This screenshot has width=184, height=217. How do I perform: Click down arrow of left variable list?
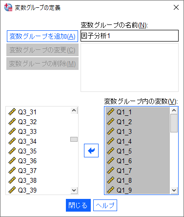(x=74, y=190)
